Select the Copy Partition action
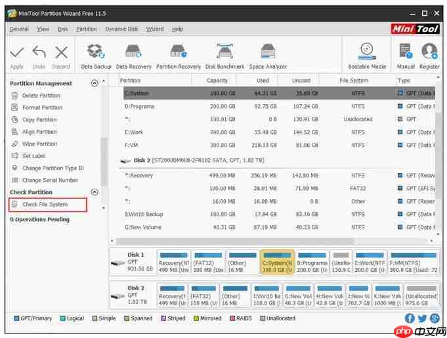This screenshot has width=447, height=338. tap(39, 120)
